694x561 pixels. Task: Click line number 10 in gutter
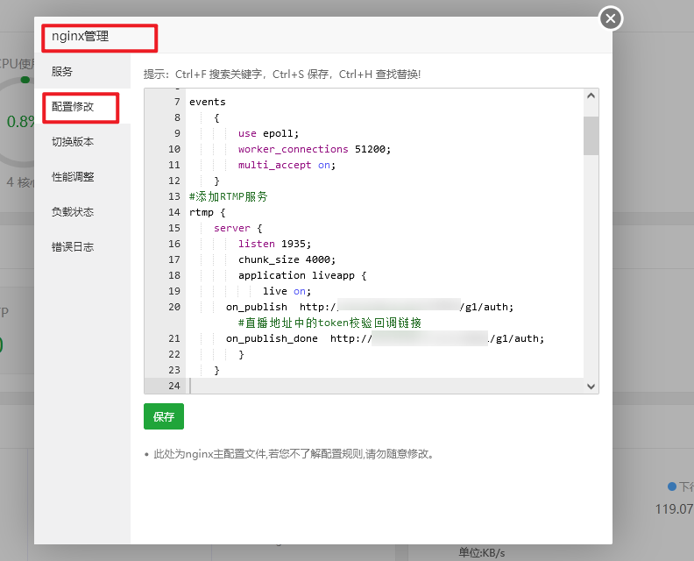point(174,149)
